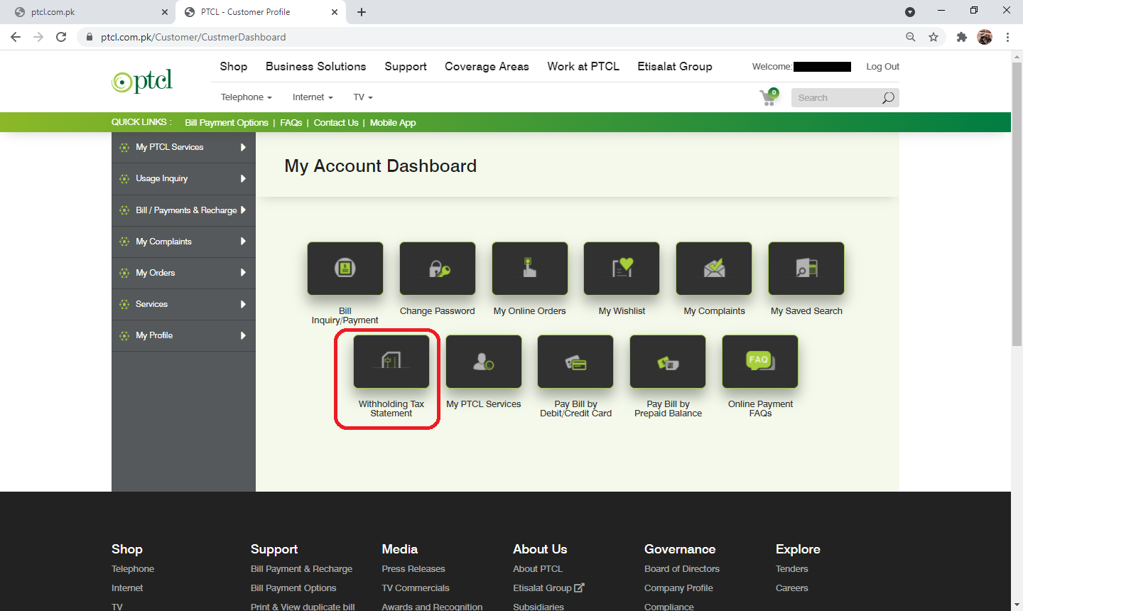Image resolution: width=1131 pixels, height=611 pixels.
Task: Open footer TV Commercials link
Action: [416, 588]
